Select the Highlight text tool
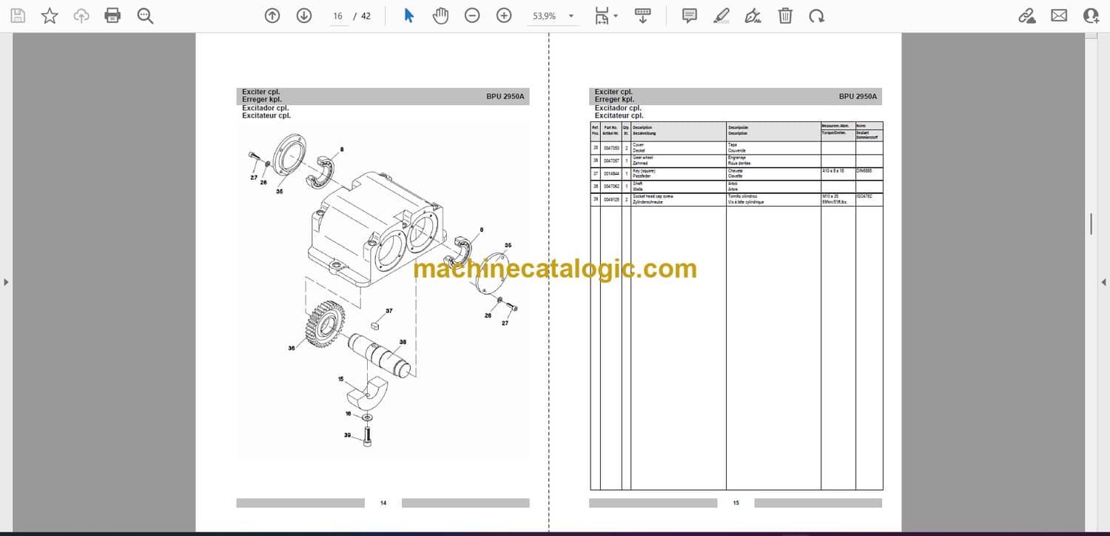 pyautogui.click(x=721, y=16)
